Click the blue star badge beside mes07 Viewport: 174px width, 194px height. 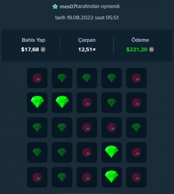(55, 7)
